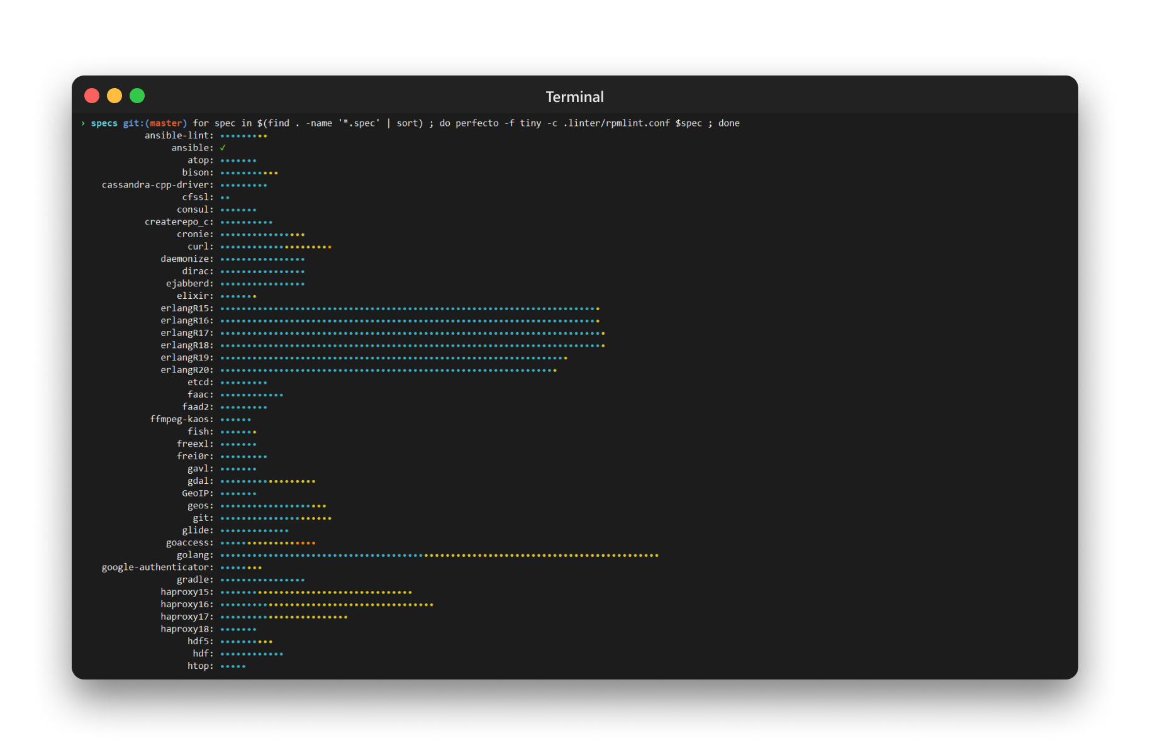Click the 'atop:' row label
1150x755 pixels.
pyautogui.click(x=201, y=160)
